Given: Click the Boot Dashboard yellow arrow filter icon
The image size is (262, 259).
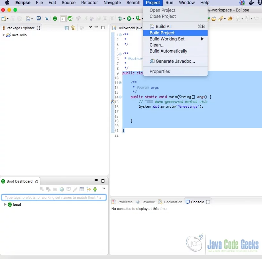Looking at the screenshot, I should (89, 189).
